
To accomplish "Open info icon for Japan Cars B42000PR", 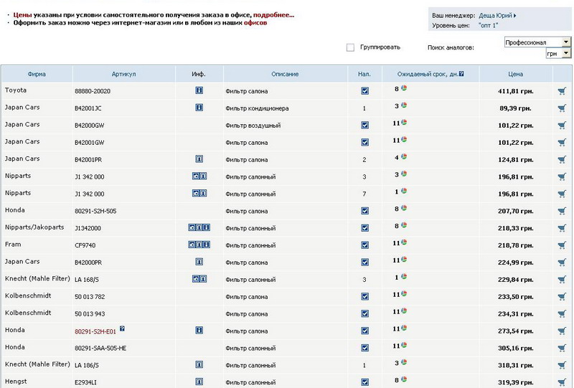I will click(x=199, y=262).
